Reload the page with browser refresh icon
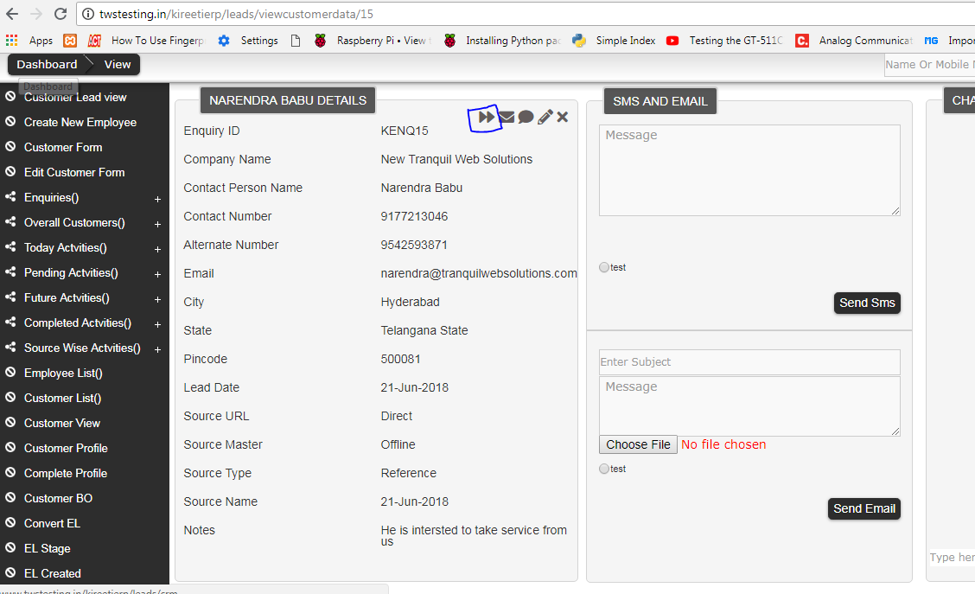 click(x=61, y=14)
